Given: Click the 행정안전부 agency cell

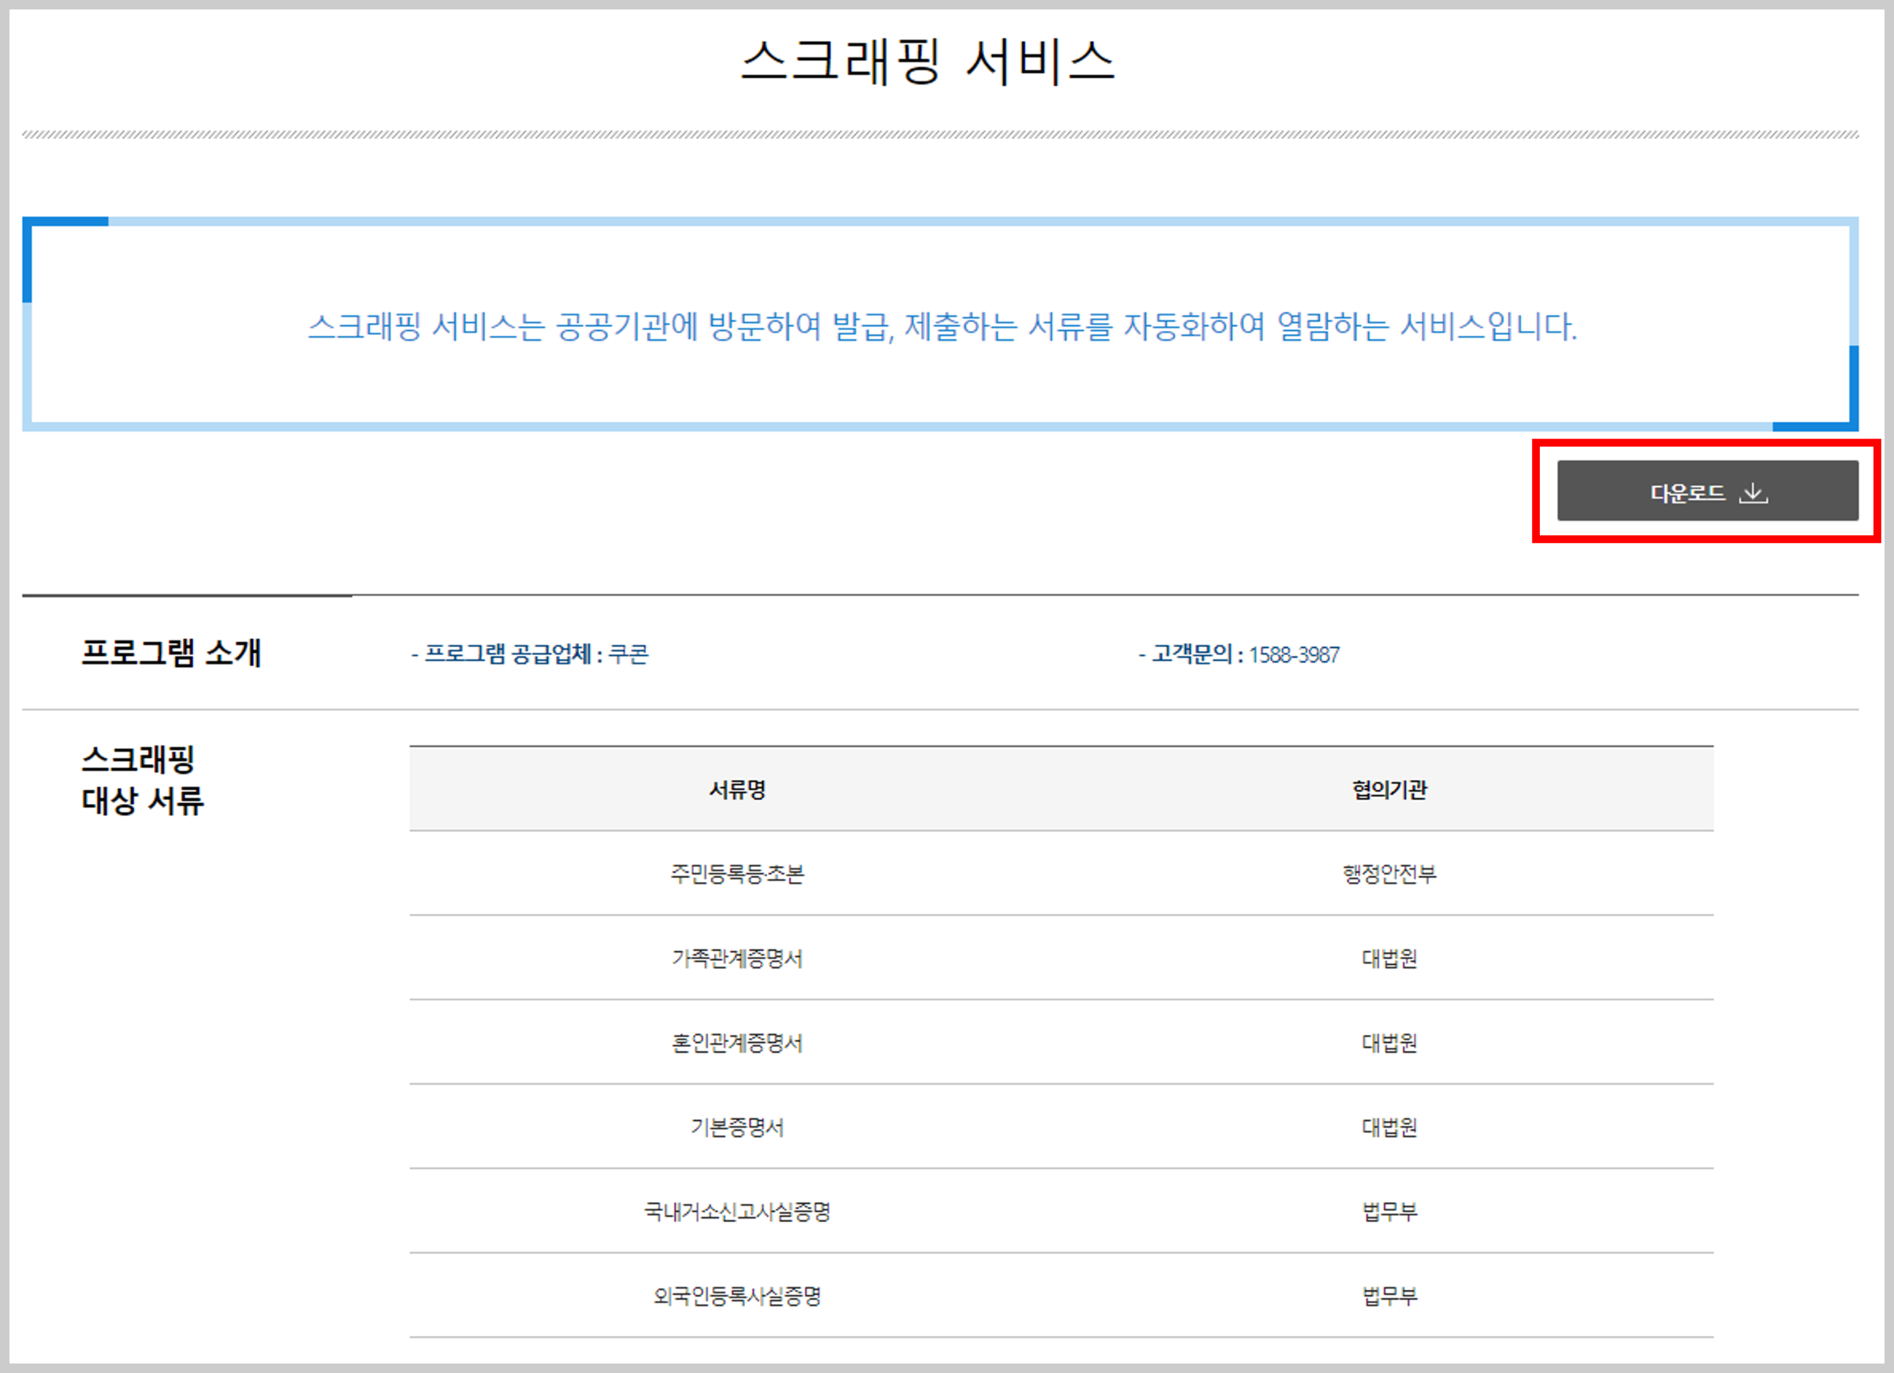Looking at the screenshot, I should point(1390,874).
